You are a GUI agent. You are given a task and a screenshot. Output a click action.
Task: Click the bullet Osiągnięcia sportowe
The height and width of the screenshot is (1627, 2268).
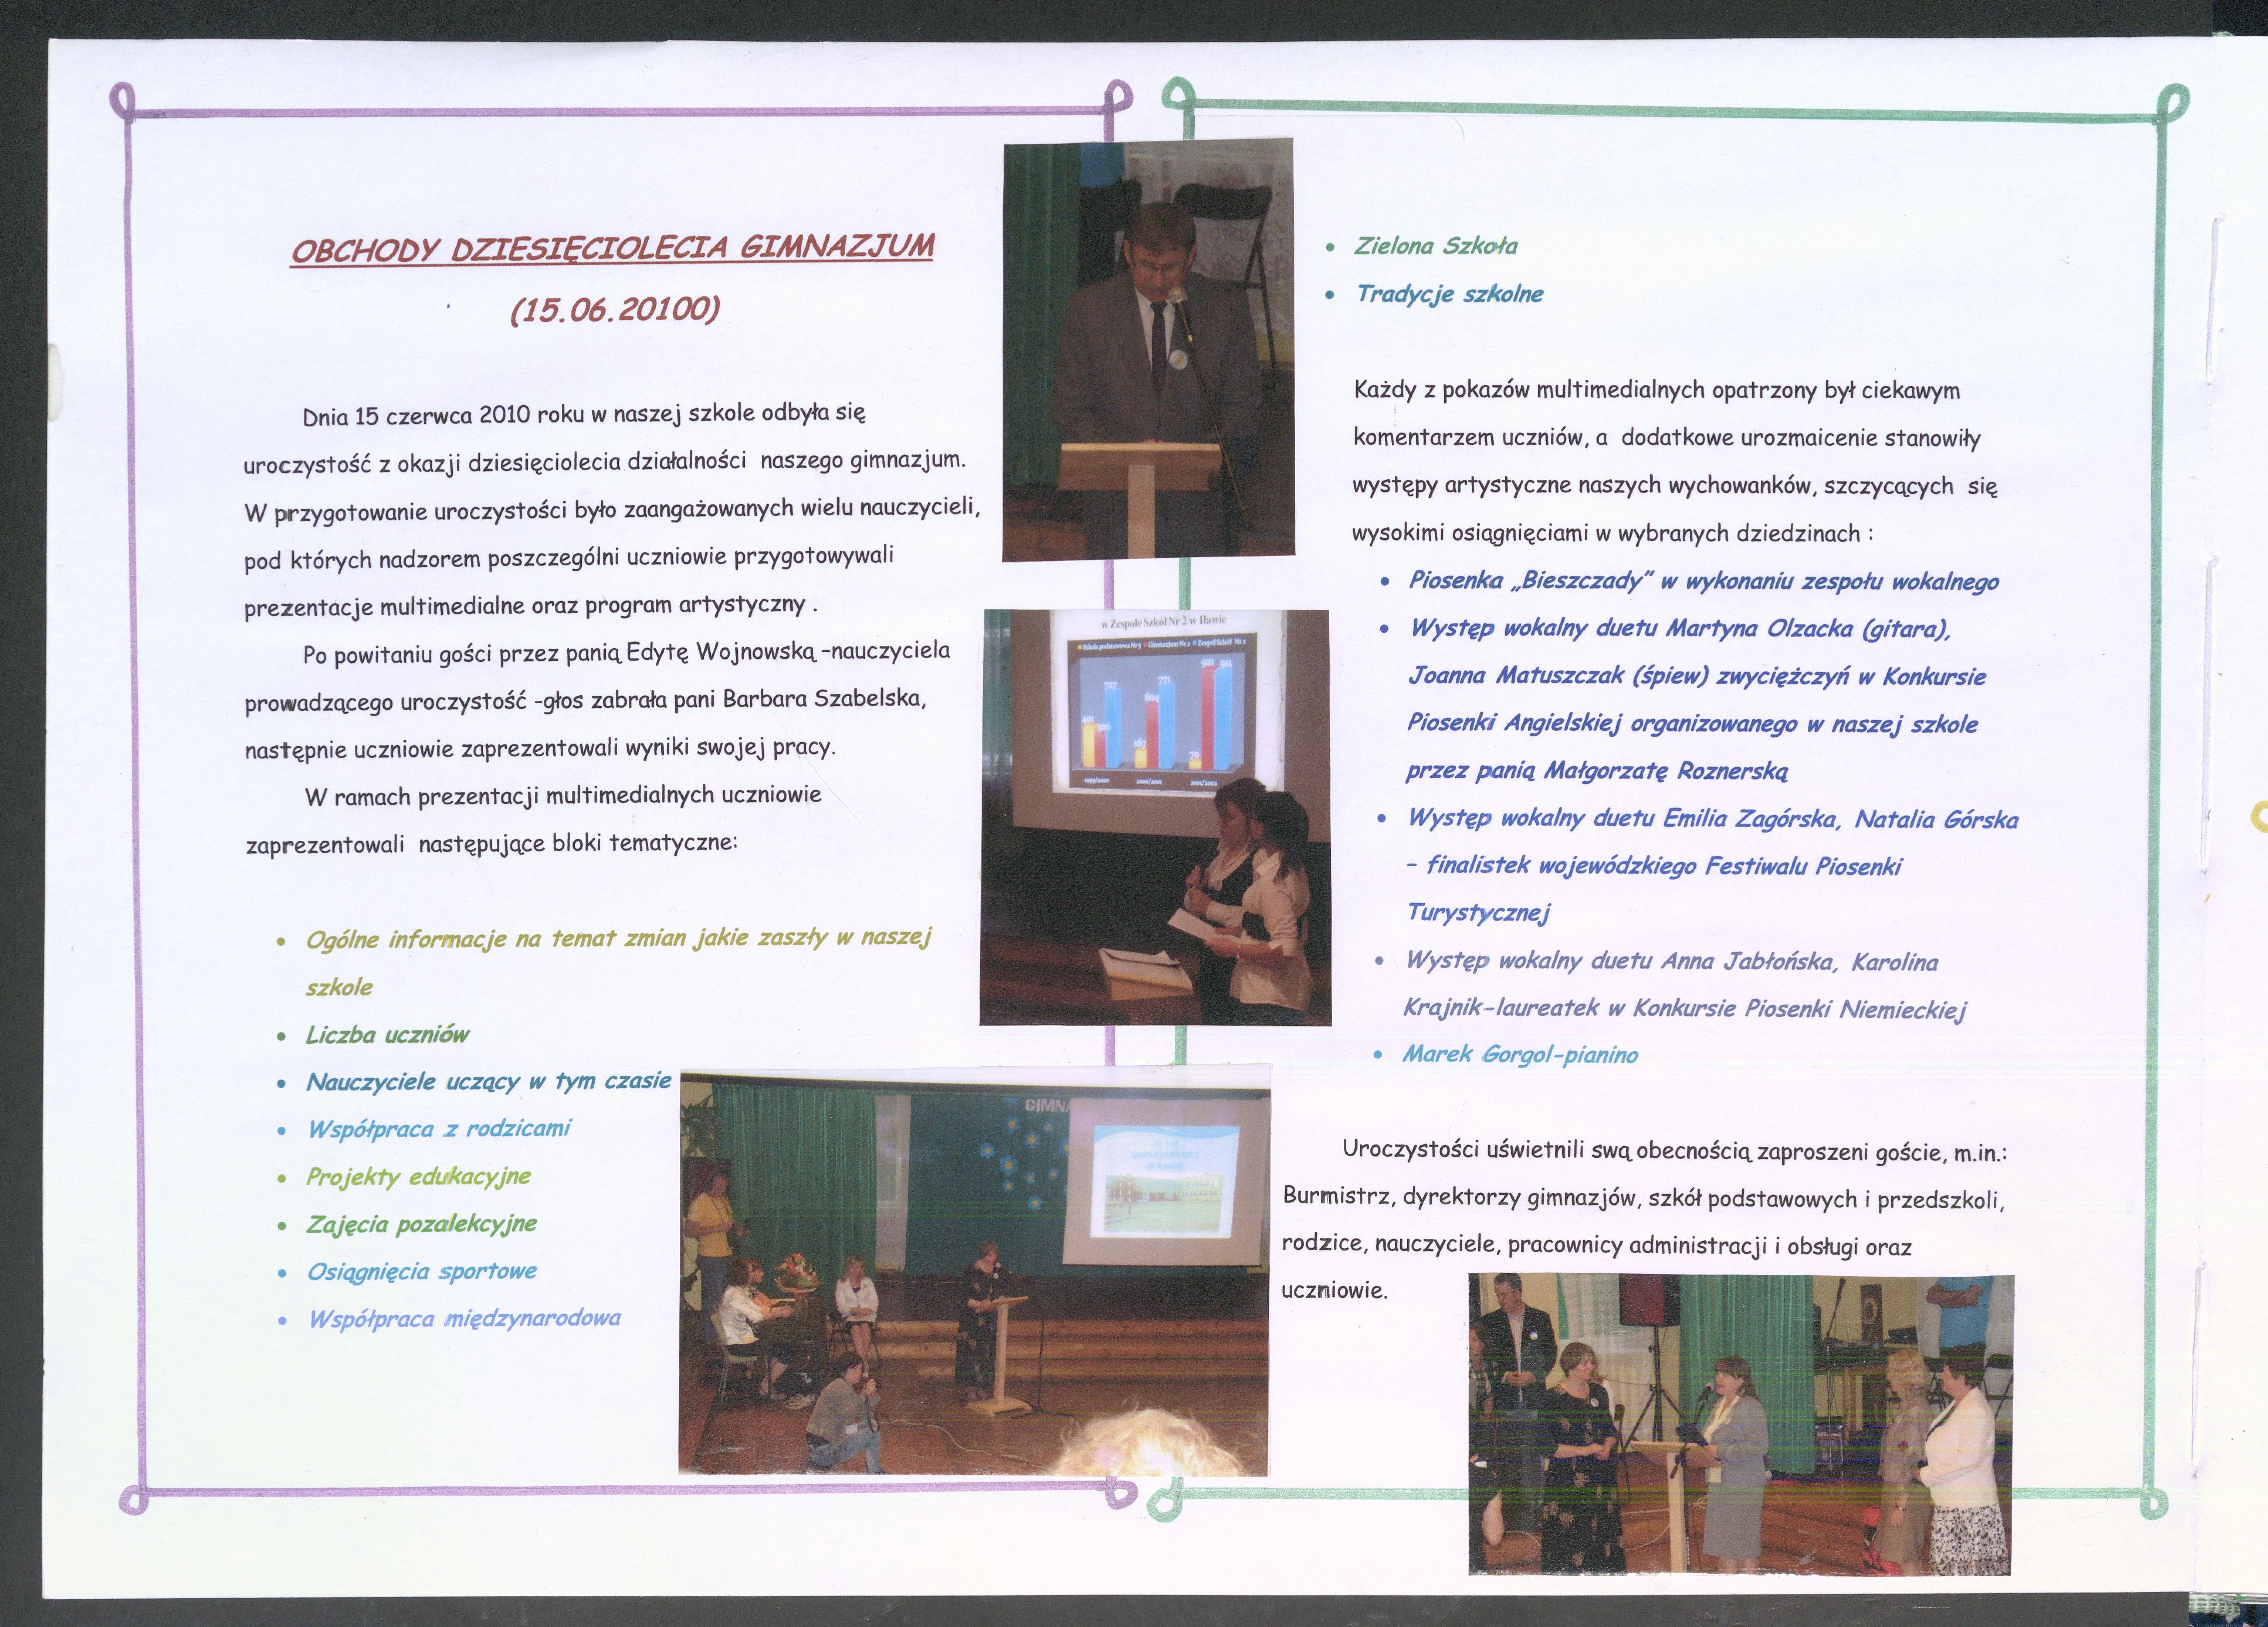[421, 1271]
